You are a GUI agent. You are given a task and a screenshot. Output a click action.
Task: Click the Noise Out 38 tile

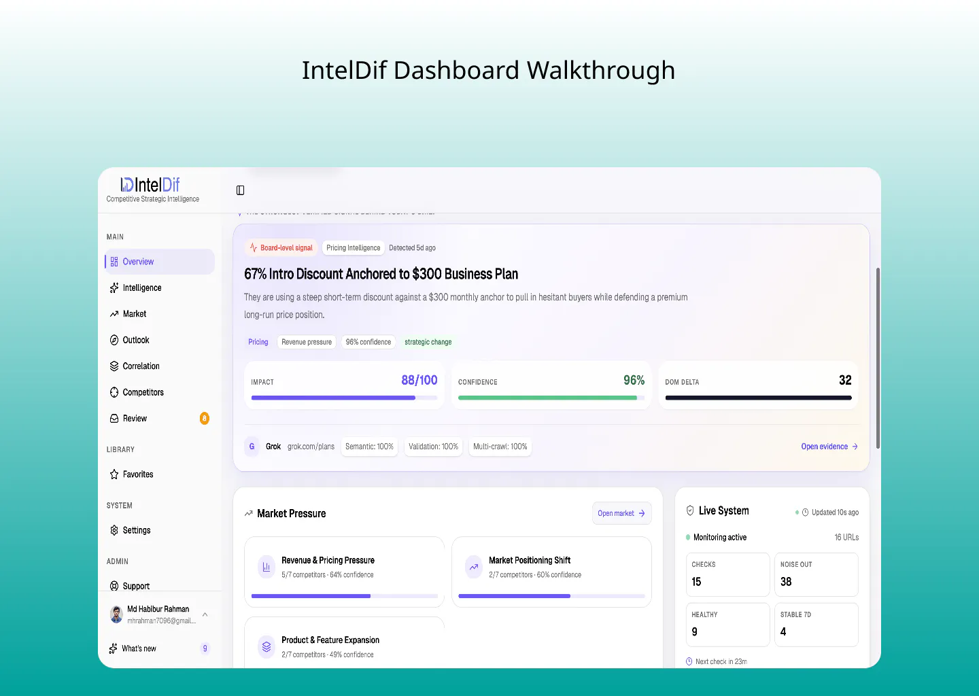[817, 574]
